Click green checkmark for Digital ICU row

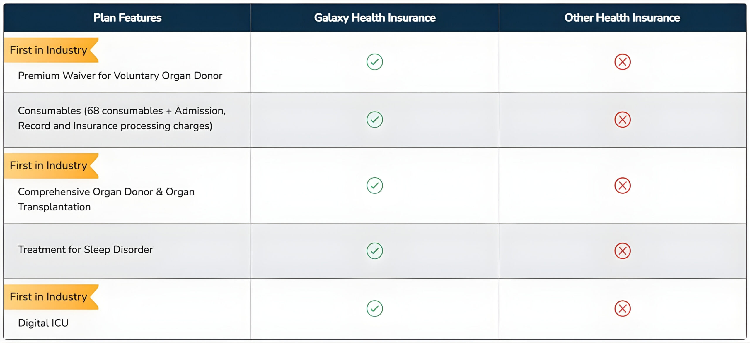(x=374, y=308)
